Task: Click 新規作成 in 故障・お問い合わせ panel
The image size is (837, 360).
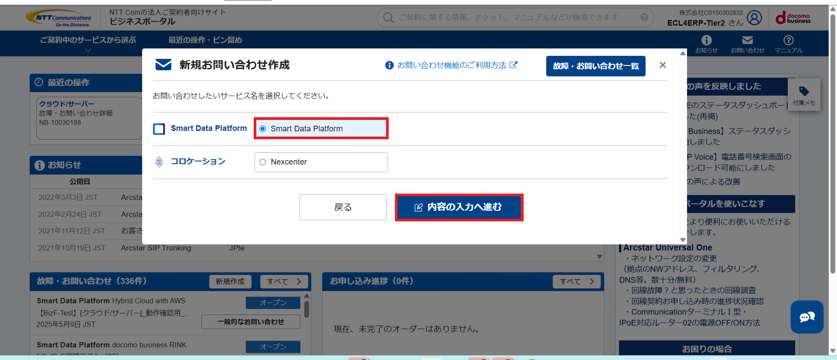Action: pyautogui.click(x=230, y=282)
